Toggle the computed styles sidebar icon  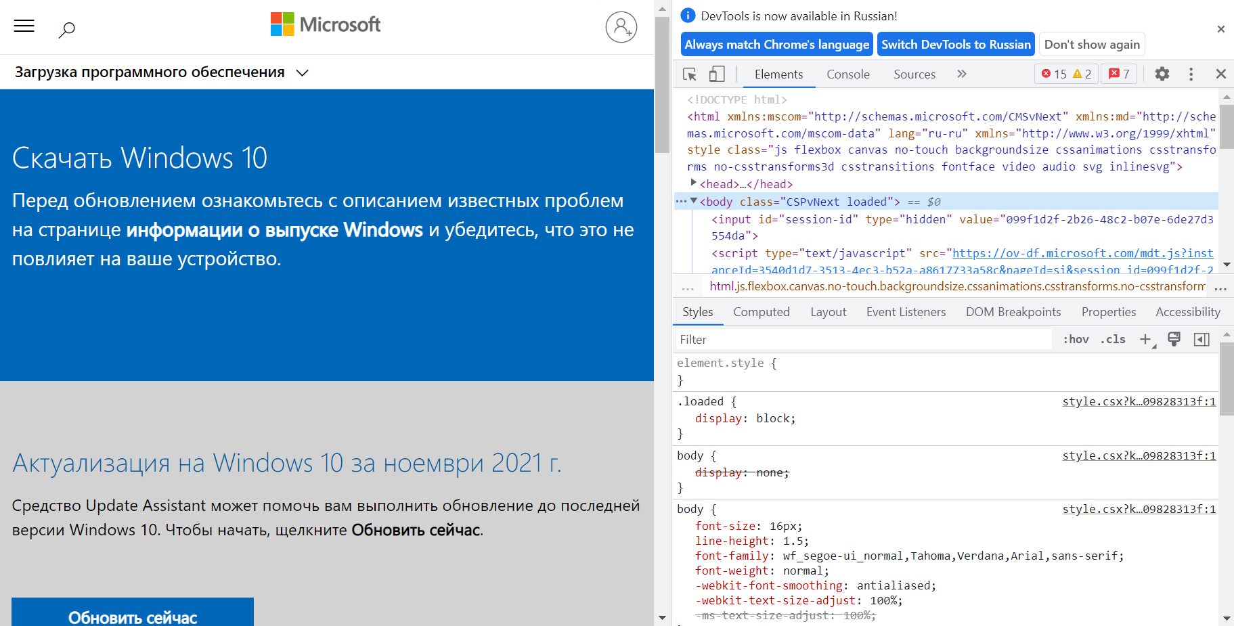pyautogui.click(x=1202, y=340)
